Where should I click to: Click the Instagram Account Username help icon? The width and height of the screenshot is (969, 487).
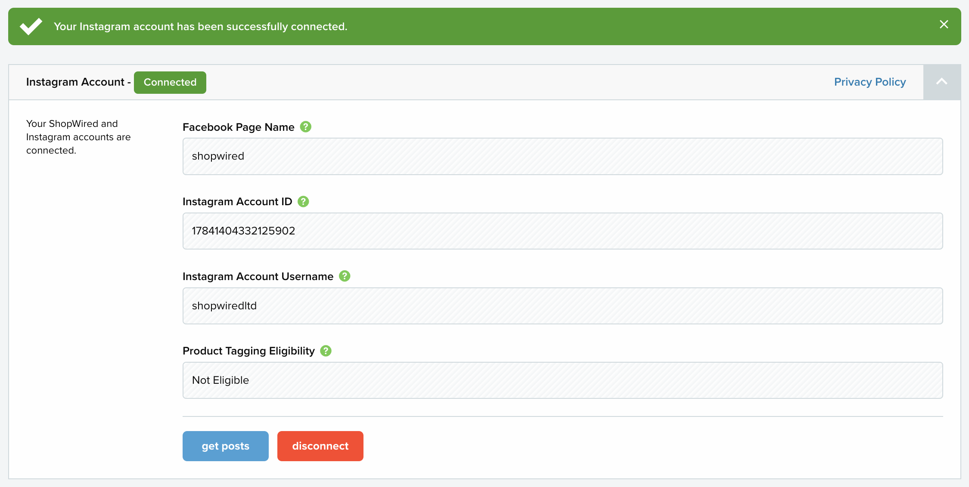(x=345, y=276)
